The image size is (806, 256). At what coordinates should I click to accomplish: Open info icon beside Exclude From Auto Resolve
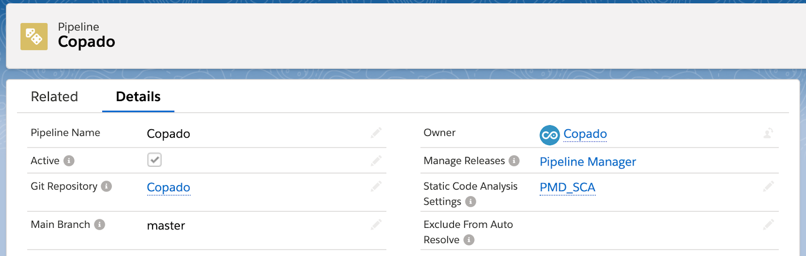pos(469,240)
